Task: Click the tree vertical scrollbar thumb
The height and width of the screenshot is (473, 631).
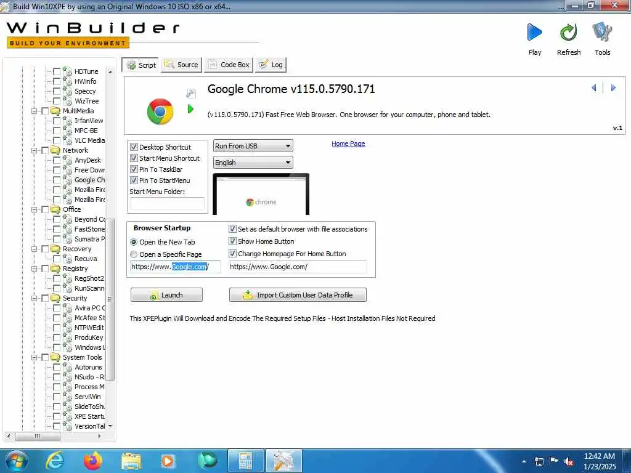Action: pyautogui.click(x=110, y=299)
